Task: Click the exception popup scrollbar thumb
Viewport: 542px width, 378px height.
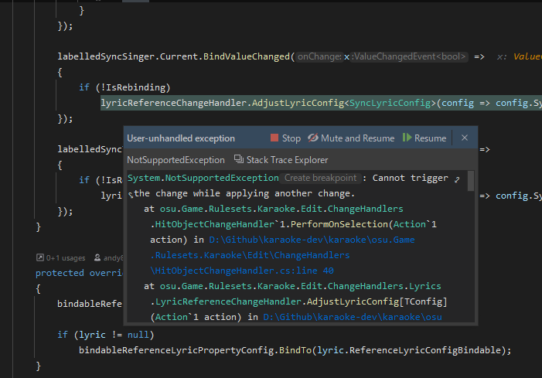Action: click(x=470, y=181)
